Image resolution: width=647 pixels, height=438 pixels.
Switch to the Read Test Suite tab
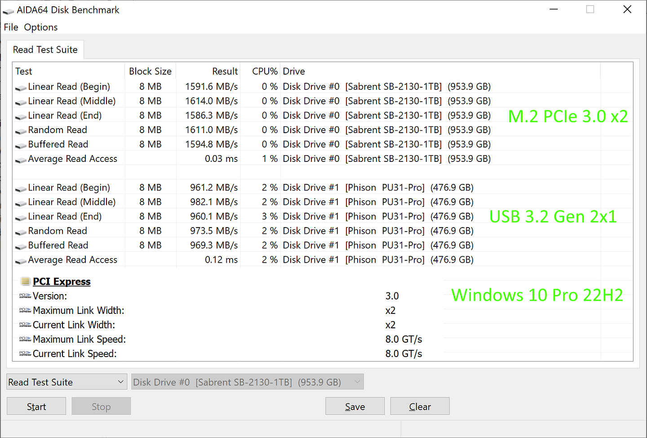(45, 49)
